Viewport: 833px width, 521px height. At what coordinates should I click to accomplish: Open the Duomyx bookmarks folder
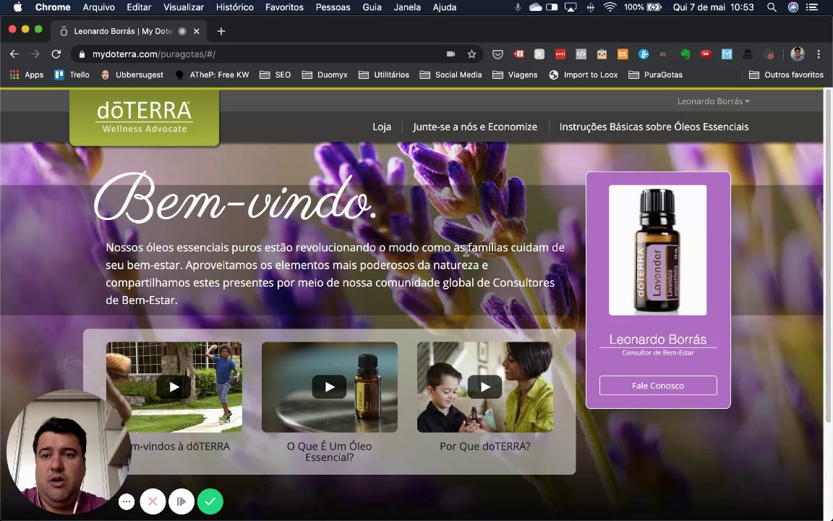[325, 75]
